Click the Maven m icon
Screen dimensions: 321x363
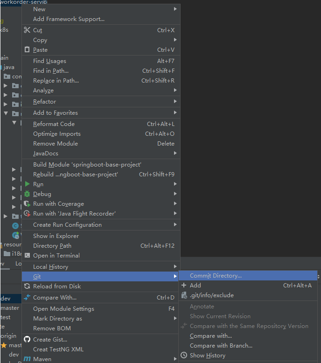(27, 359)
